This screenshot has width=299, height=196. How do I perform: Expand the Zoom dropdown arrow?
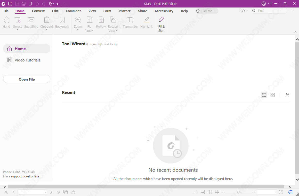[78, 30]
